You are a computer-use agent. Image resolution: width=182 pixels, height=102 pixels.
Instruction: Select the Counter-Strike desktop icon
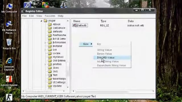click(x=9, y=97)
